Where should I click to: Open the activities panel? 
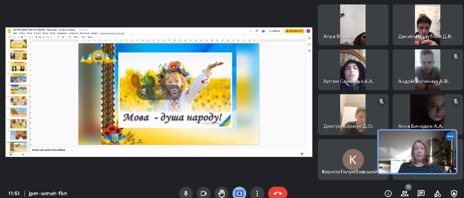coord(438,194)
